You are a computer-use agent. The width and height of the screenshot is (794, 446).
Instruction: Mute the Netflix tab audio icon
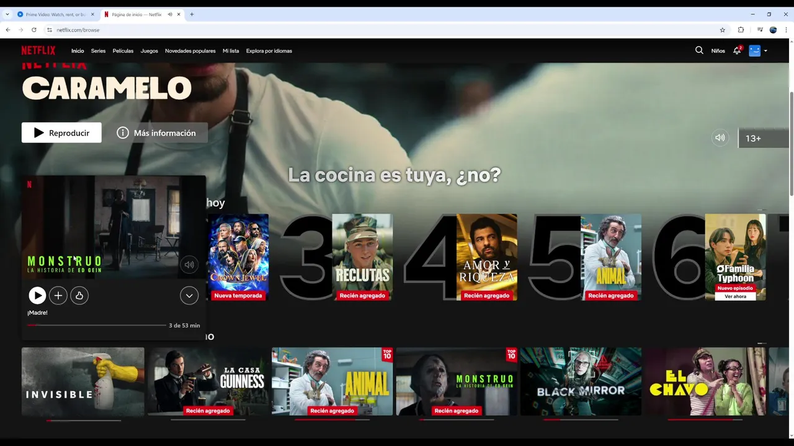[x=170, y=14]
